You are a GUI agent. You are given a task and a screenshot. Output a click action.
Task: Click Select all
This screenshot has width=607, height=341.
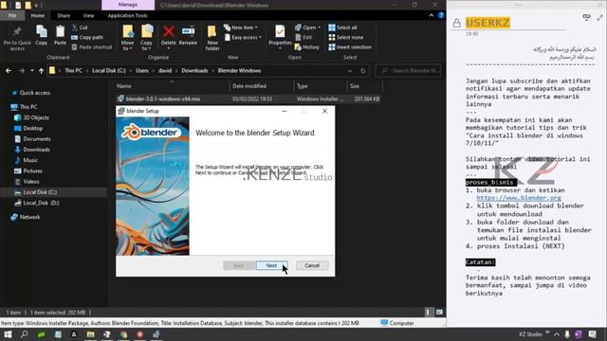coord(342,27)
